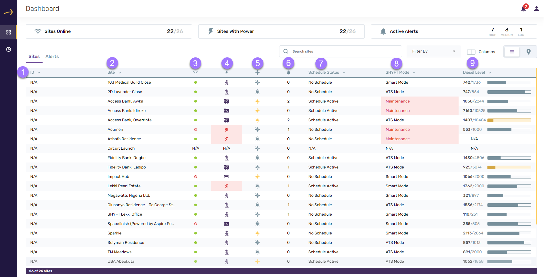
Task: Click active solar icon for Access Bank, Idiroko
Action: pyautogui.click(x=257, y=111)
